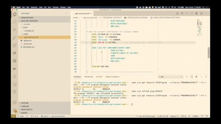
Task: Open the Run and Debug view
Action: (x=15, y=38)
